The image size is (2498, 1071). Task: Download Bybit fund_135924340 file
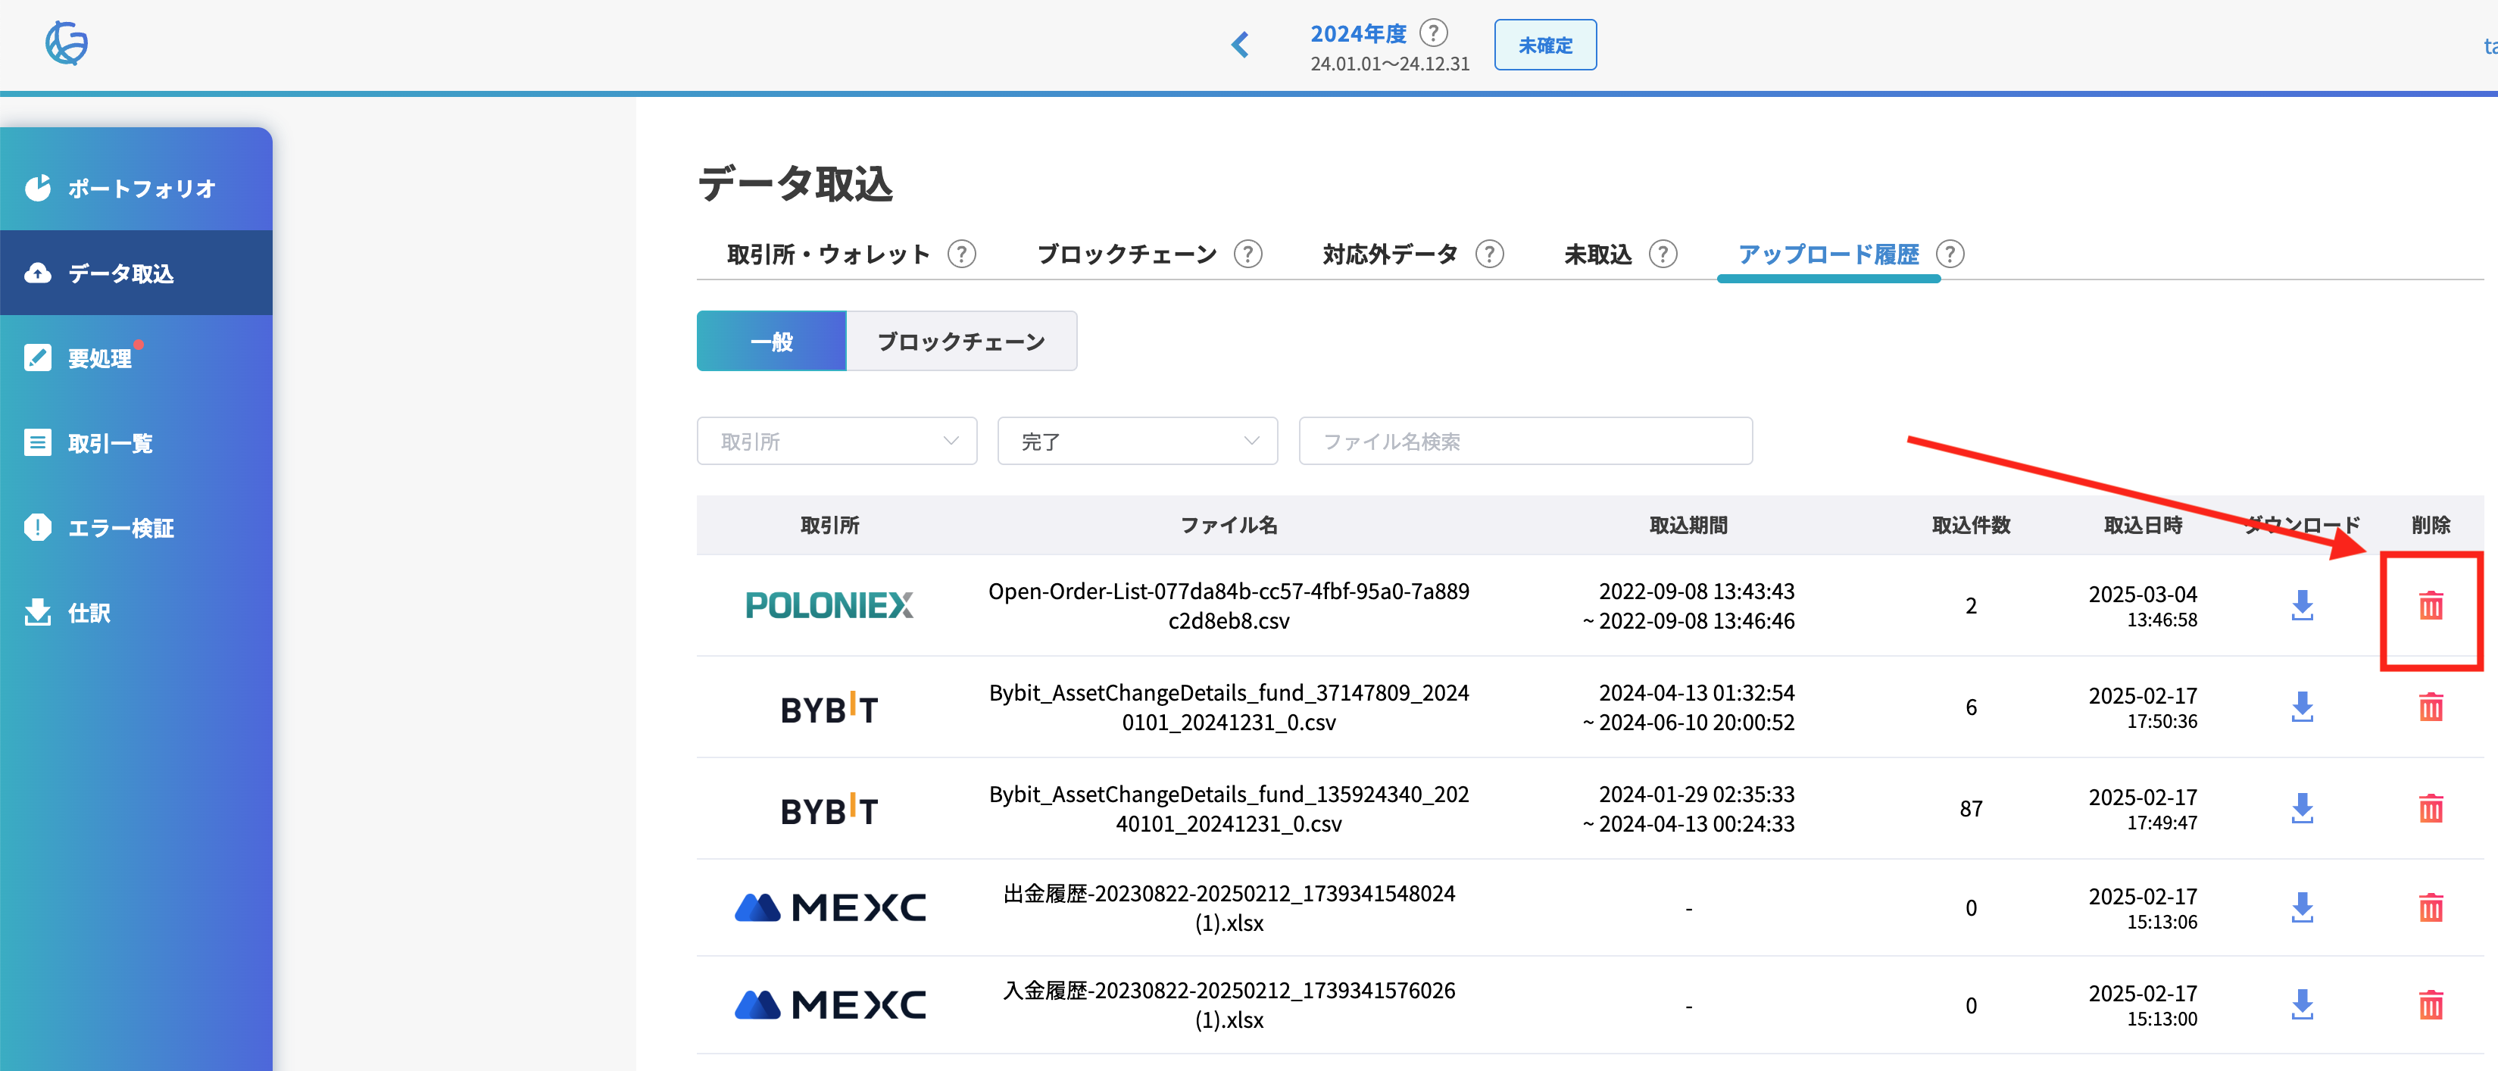tap(2302, 808)
